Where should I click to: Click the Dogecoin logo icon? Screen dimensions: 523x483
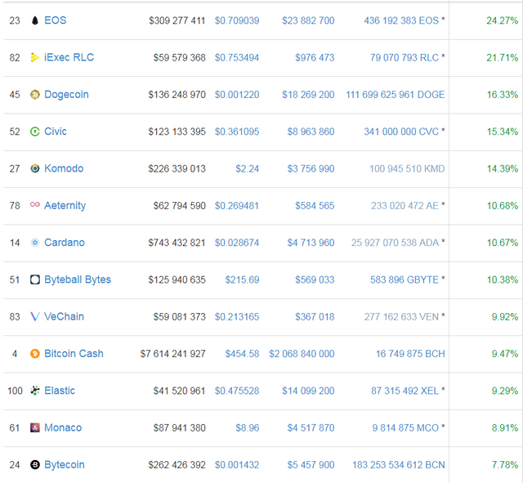click(x=35, y=95)
